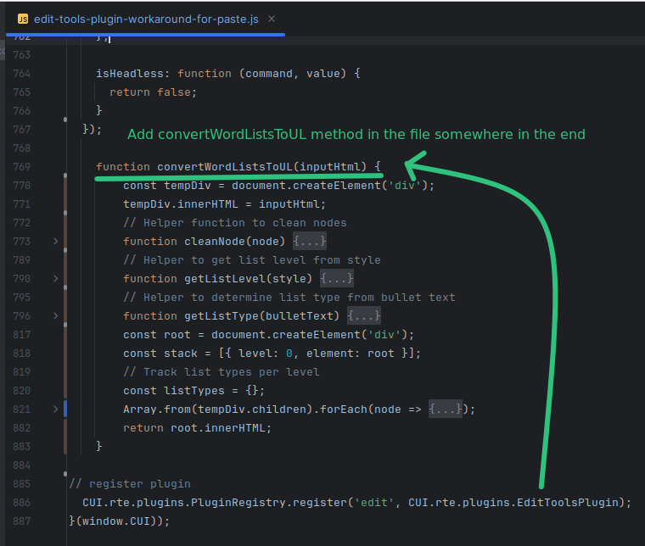Open the collapsed {...} in the forEach call
The height and width of the screenshot is (546, 645).
tap(445, 409)
